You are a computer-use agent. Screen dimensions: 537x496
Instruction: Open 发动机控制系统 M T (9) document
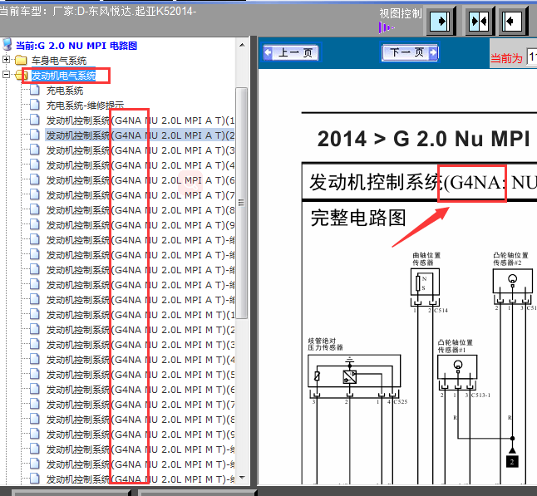(140, 434)
